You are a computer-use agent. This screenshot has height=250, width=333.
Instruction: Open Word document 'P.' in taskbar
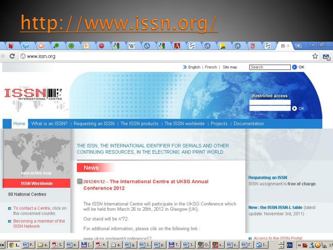pyautogui.click(x=29, y=245)
